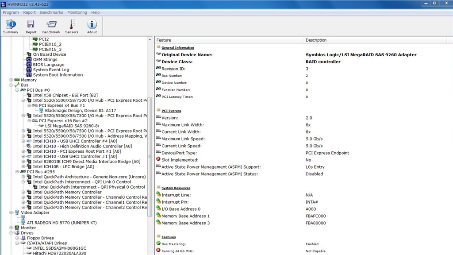Click the PCI Bus #0 icon
This screenshot has height=255, width=453.
[23, 90]
